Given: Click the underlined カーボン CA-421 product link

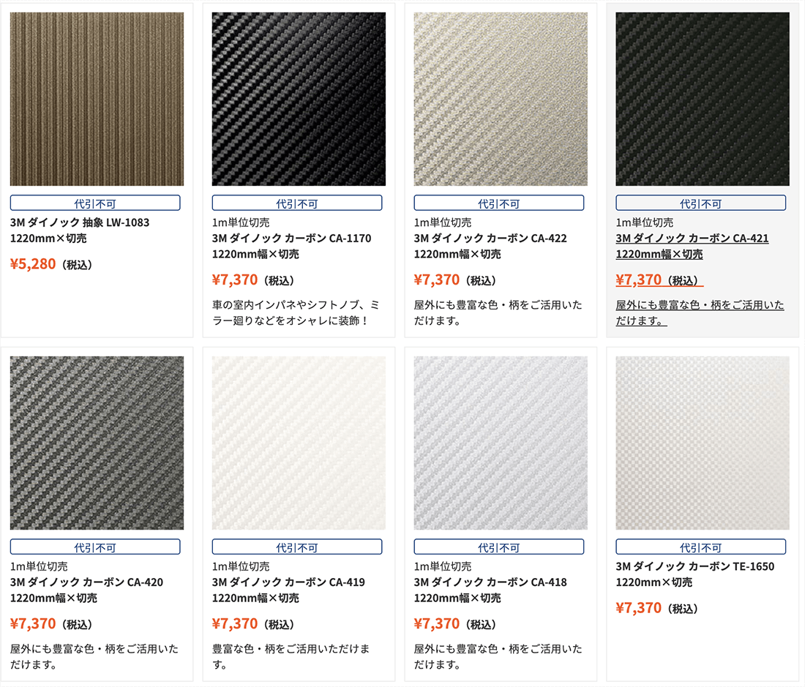Looking at the screenshot, I should (x=692, y=247).
